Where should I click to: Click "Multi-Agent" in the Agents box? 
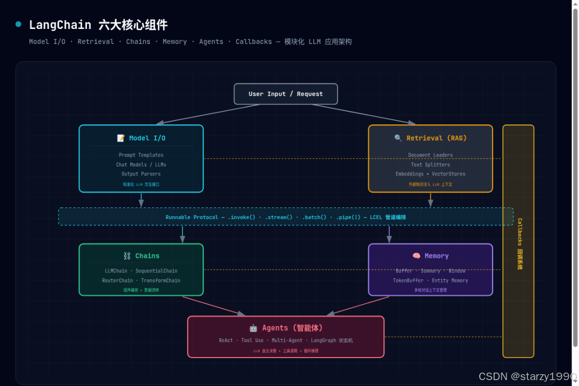287,340
